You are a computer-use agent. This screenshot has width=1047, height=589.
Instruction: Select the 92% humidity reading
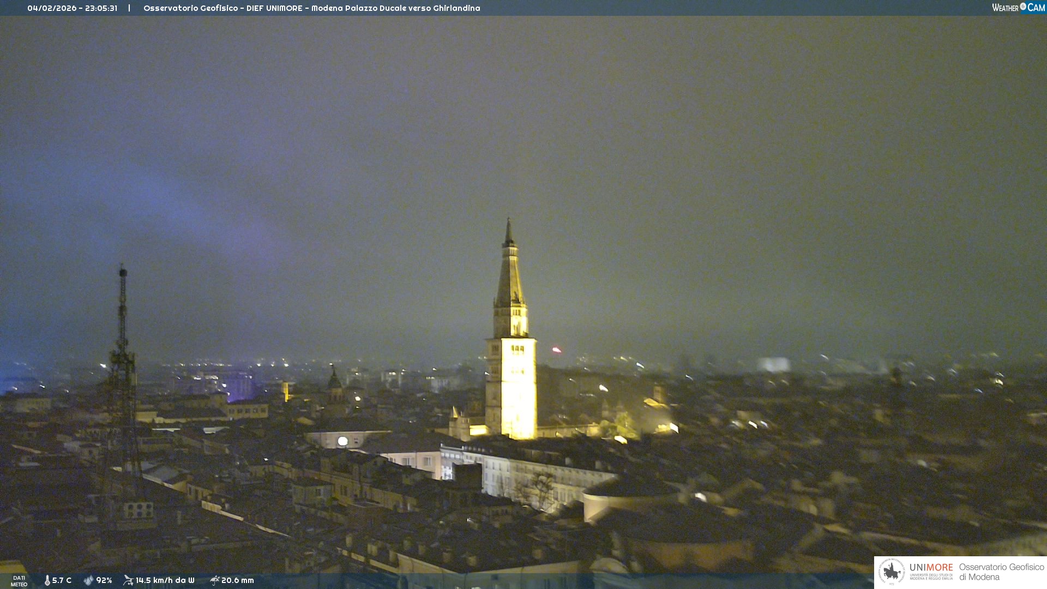(104, 581)
